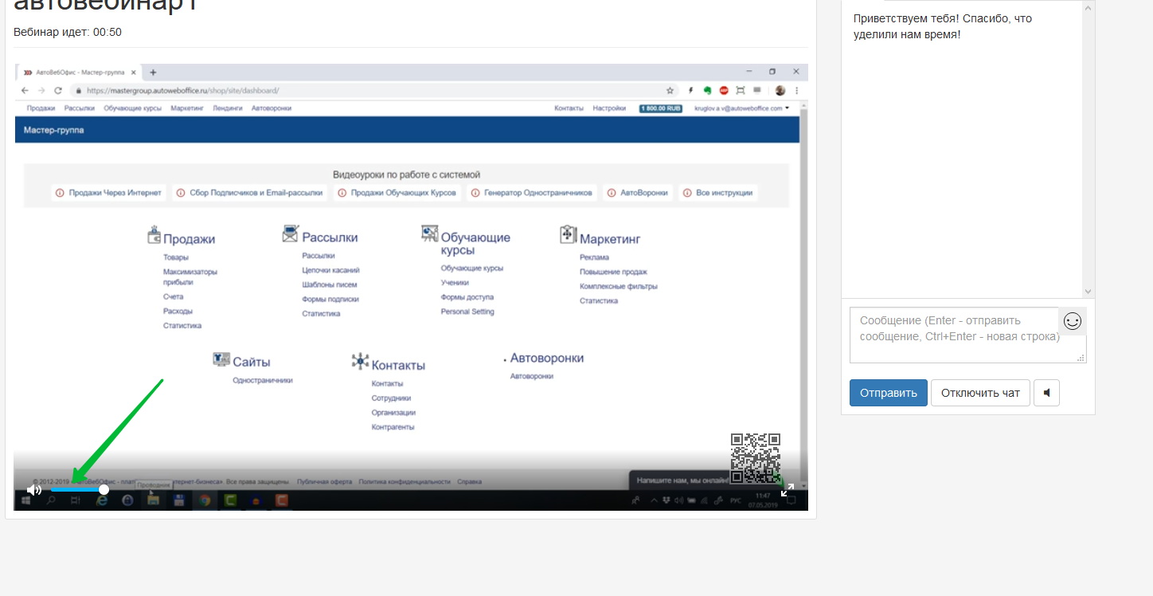Image resolution: width=1153 pixels, height=596 pixels.
Task: Show hidden system tray icons chevron
Action: point(655,500)
